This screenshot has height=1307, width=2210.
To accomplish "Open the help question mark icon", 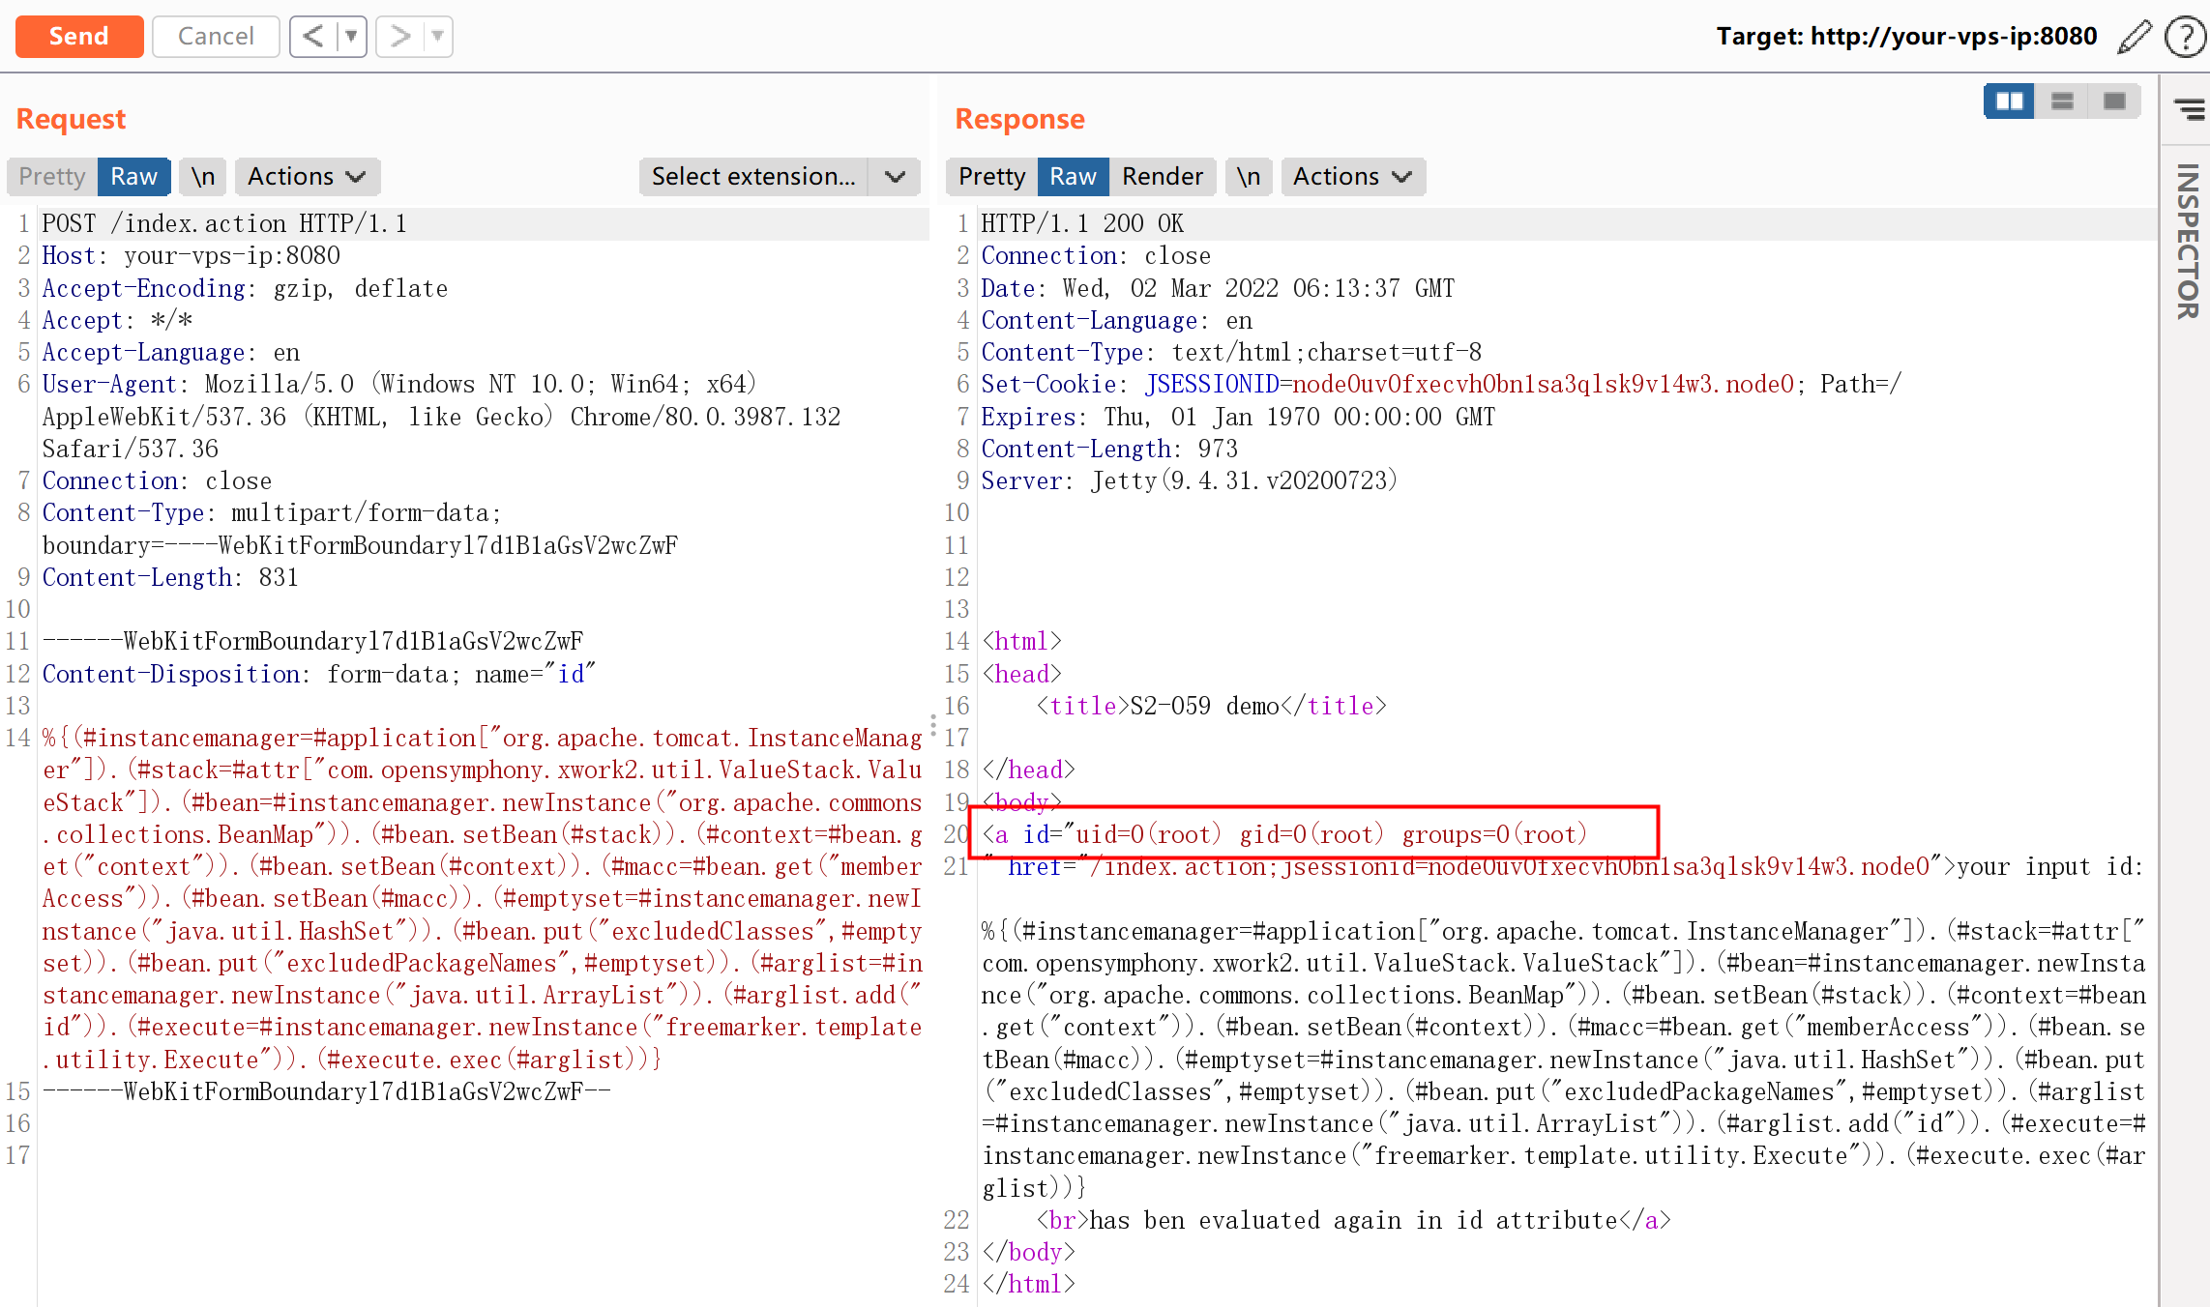I will (2184, 37).
